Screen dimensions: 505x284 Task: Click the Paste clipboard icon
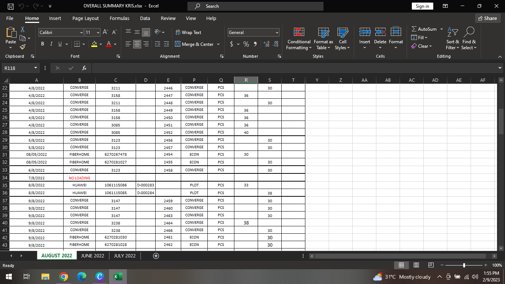(x=11, y=33)
